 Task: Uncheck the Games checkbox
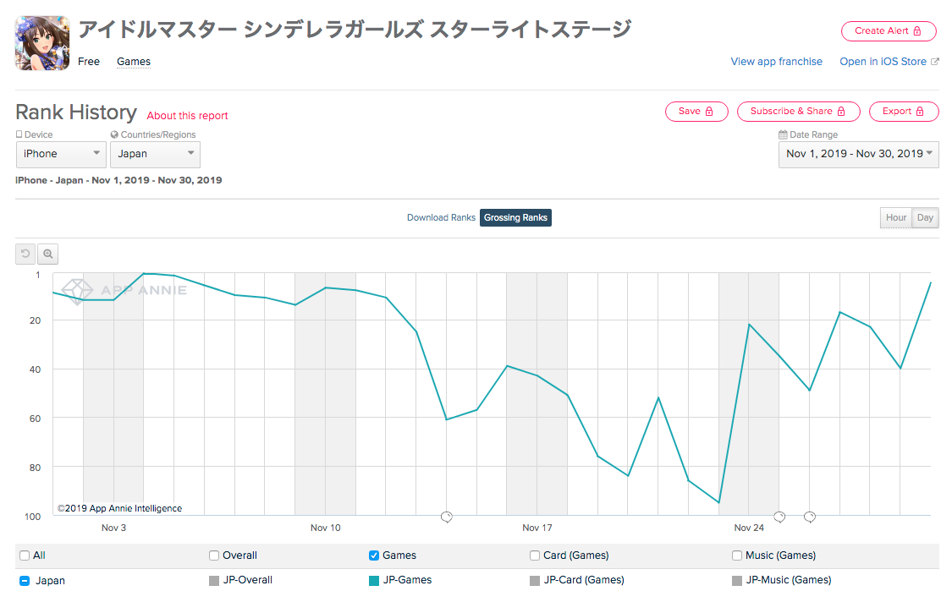374,555
